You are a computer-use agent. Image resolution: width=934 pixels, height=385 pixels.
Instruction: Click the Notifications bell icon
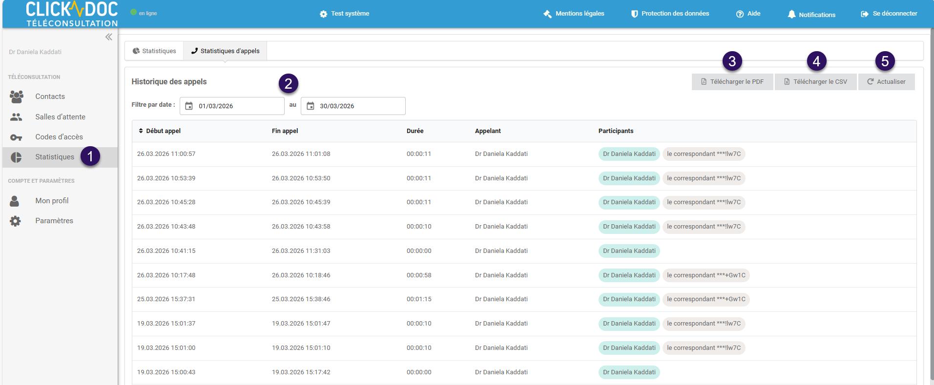(x=791, y=15)
